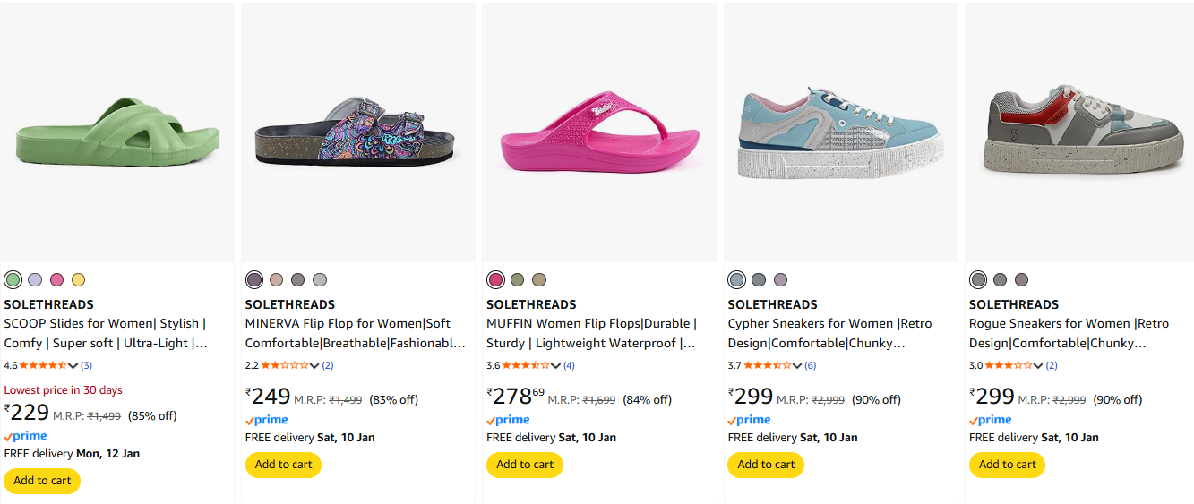Add MINERVA Flip Flop to cart
The height and width of the screenshot is (504, 1194).
pyautogui.click(x=283, y=465)
